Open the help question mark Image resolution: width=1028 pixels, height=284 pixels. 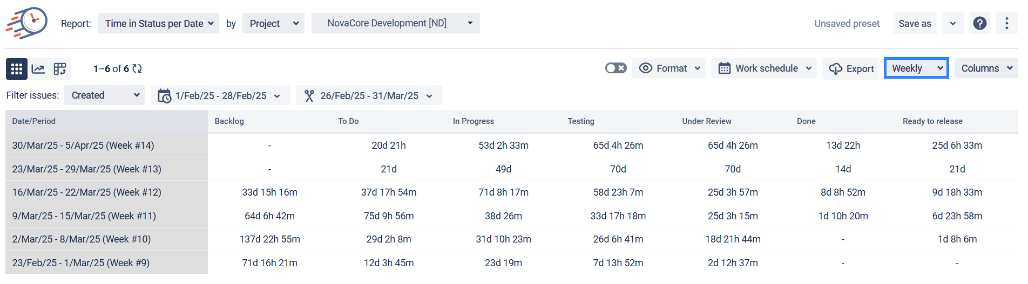(980, 23)
